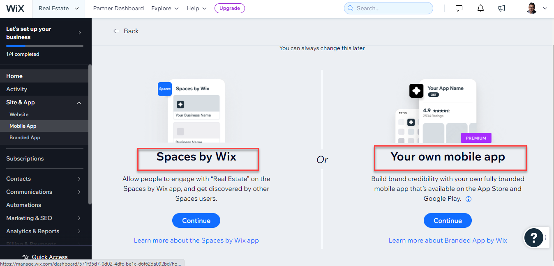Open the floating help question mark button
The image size is (554, 266).
click(533, 238)
